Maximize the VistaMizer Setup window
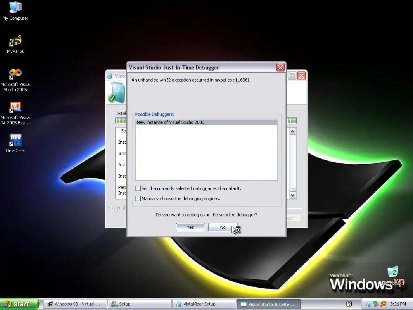 (x=292, y=76)
